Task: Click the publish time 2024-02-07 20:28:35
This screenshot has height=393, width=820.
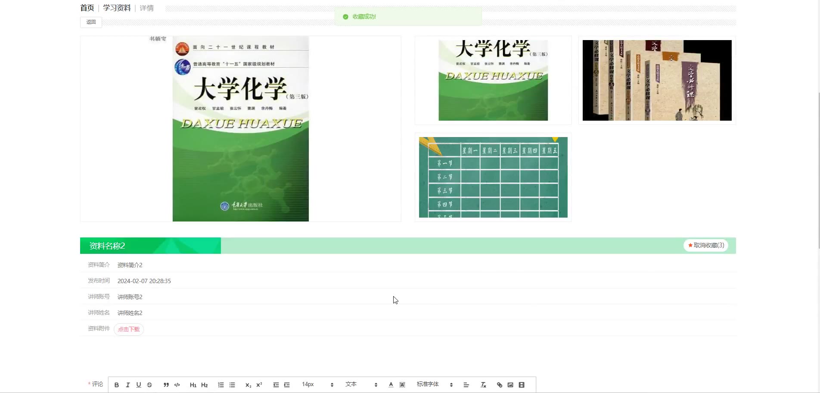Action: click(x=144, y=281)
